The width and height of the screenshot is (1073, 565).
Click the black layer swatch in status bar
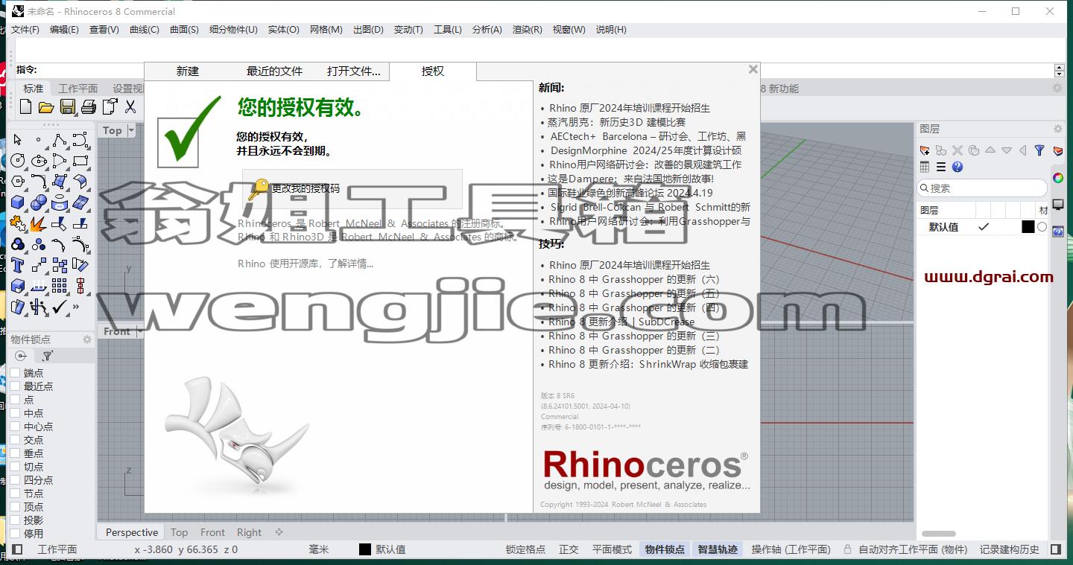(x=365, y=549)
